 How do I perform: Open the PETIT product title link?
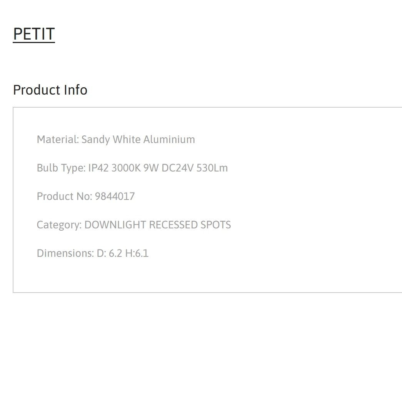tap(34, 34)
